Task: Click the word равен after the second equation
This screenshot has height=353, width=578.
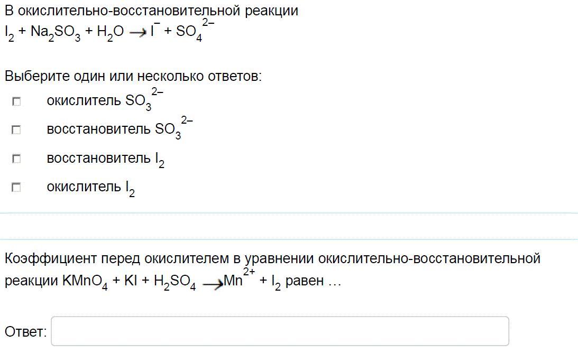Action: click(x=305, y=281)
